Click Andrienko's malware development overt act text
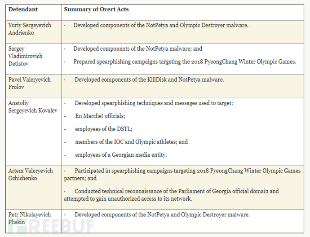 click(160, 26)
